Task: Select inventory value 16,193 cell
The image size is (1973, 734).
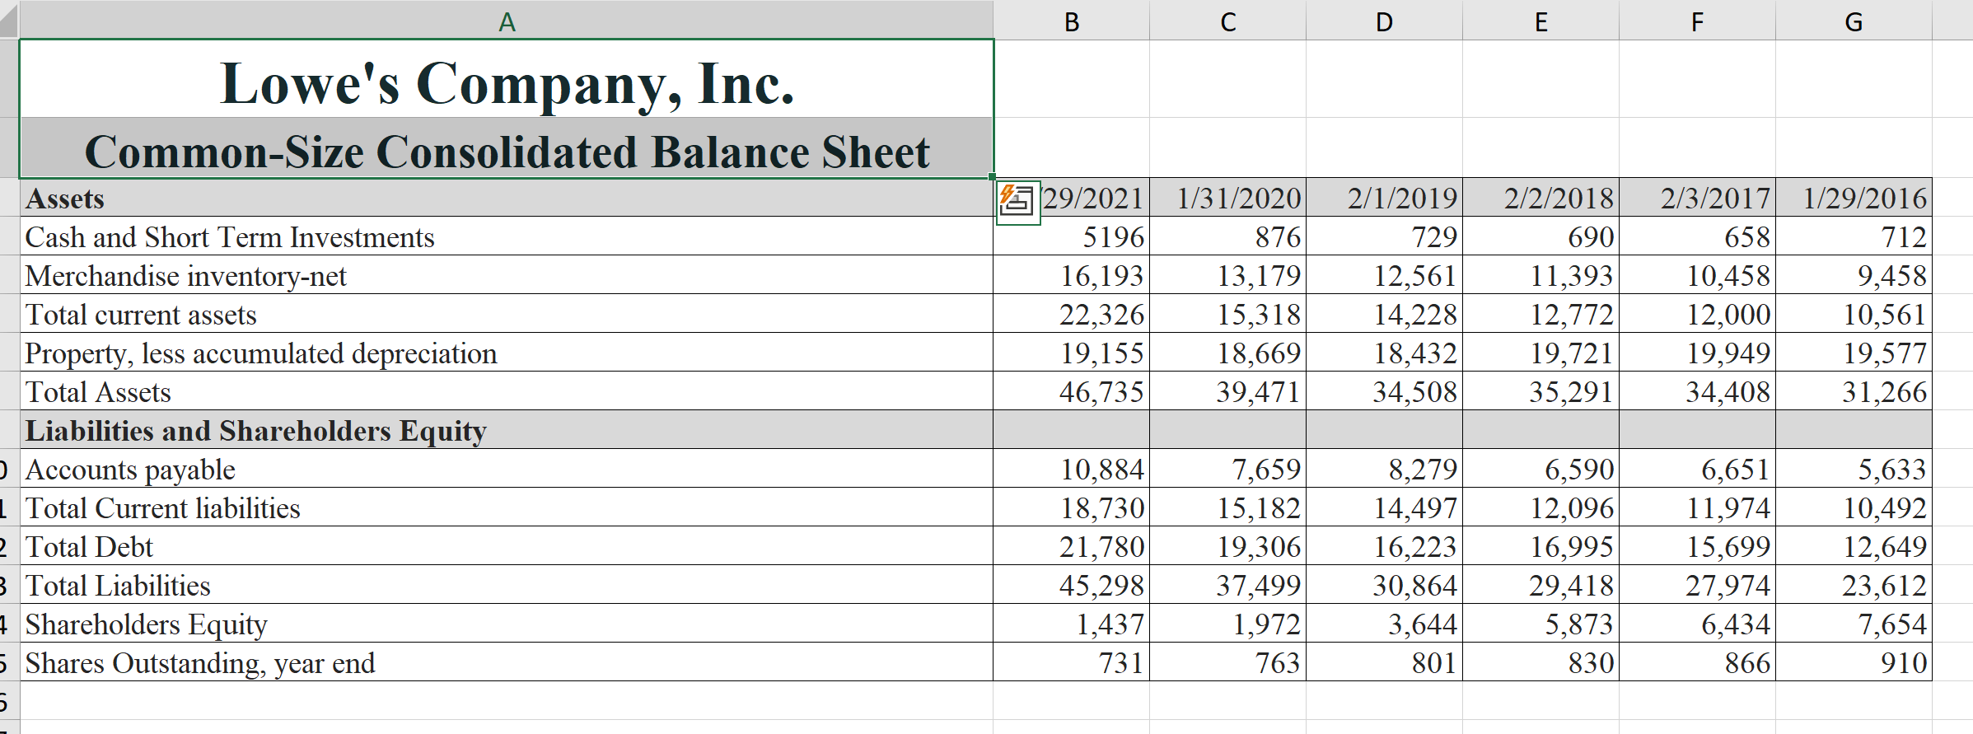Action: [1072, 275]
